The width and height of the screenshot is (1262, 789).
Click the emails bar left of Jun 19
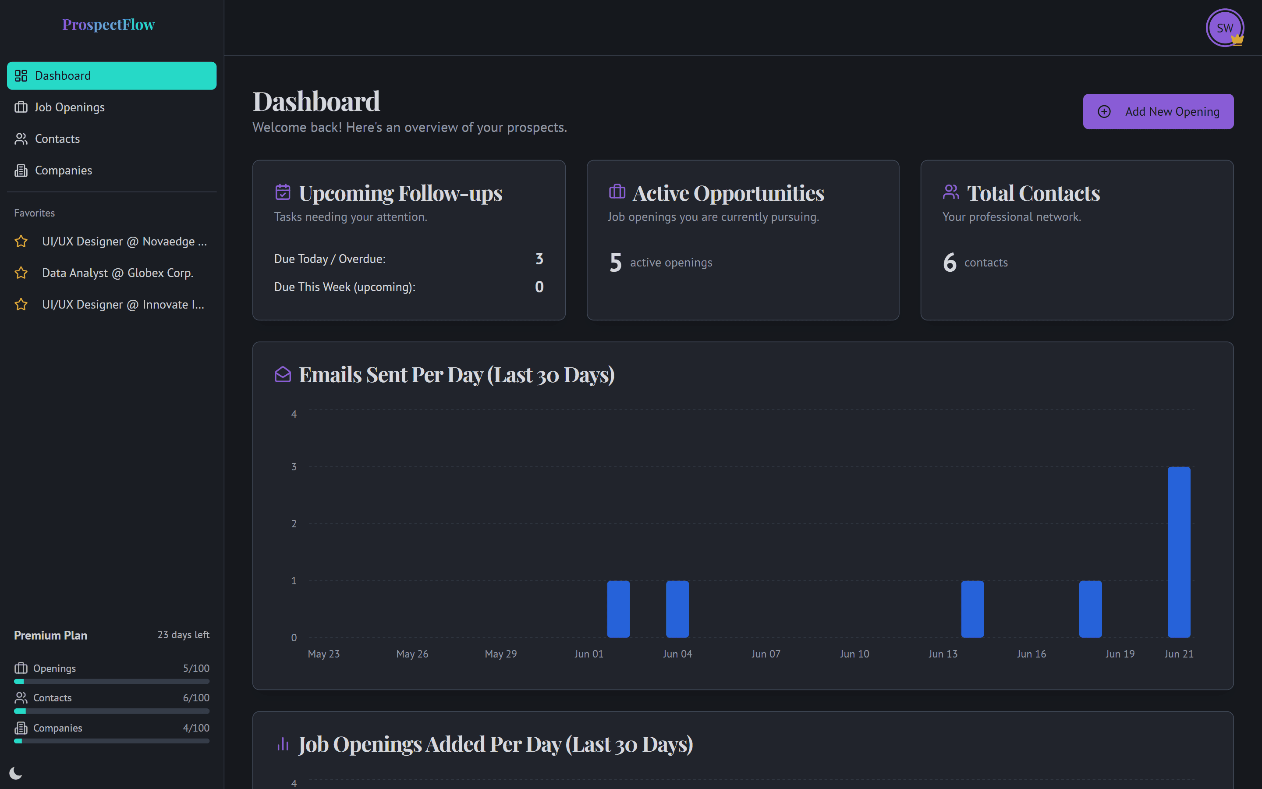(1090, 608)
